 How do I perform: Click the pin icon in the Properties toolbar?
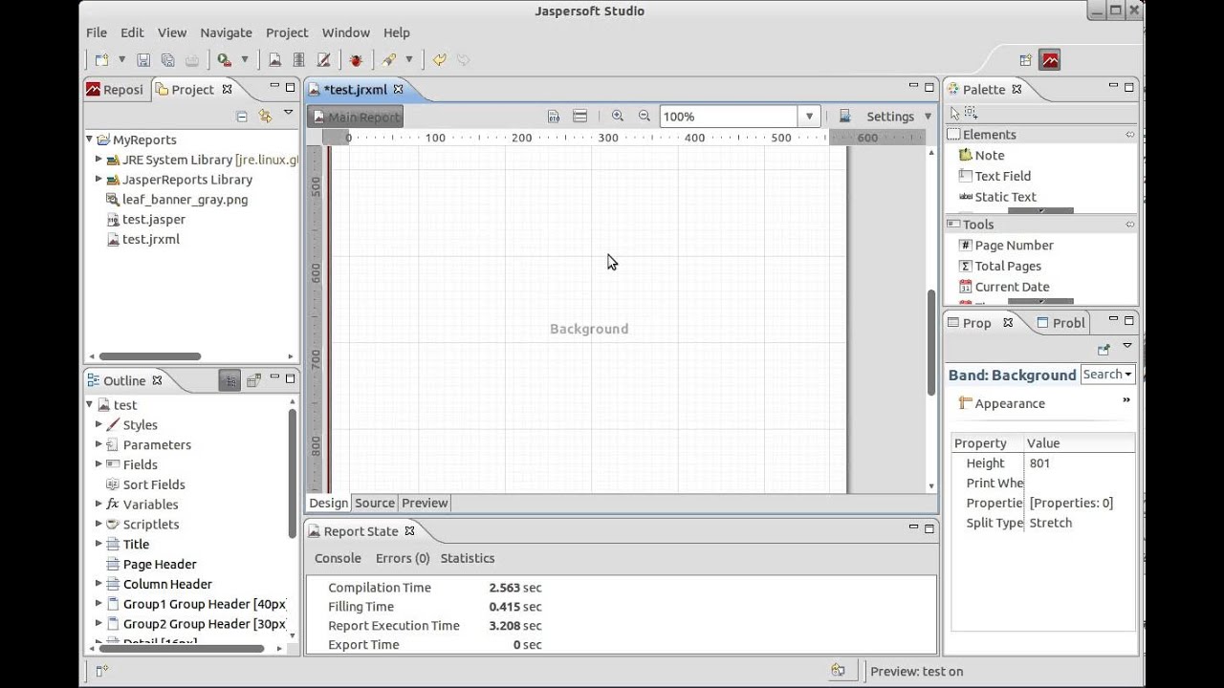pyautogui.click(x=1104, y=350)
